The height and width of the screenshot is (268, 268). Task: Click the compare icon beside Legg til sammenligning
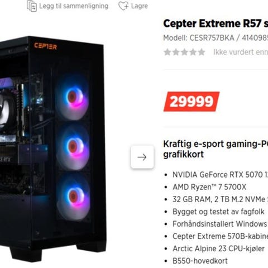coord(32,6)
